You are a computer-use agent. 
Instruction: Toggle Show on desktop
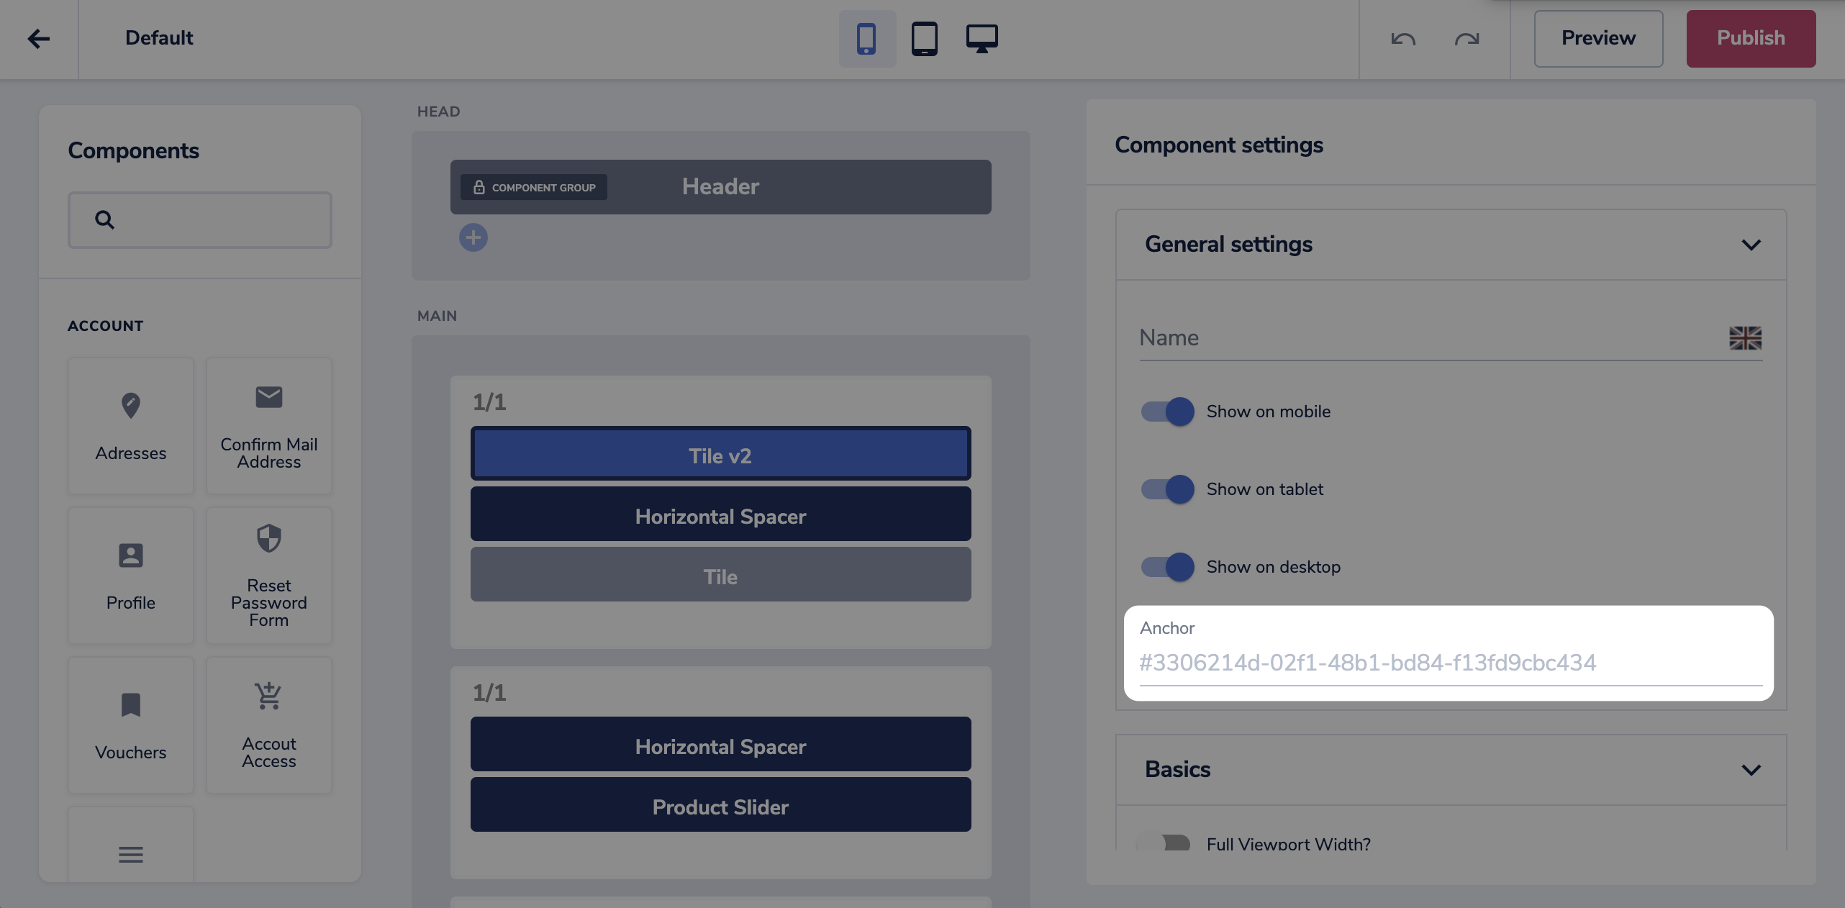(1167, 567)
